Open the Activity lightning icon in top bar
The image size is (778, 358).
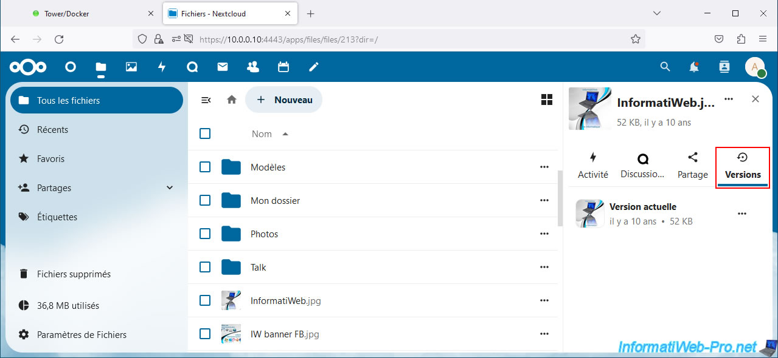click(x=162, y=67)
